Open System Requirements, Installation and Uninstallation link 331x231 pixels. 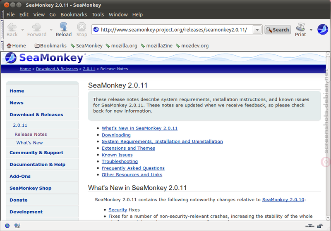[x=162, y=141]
